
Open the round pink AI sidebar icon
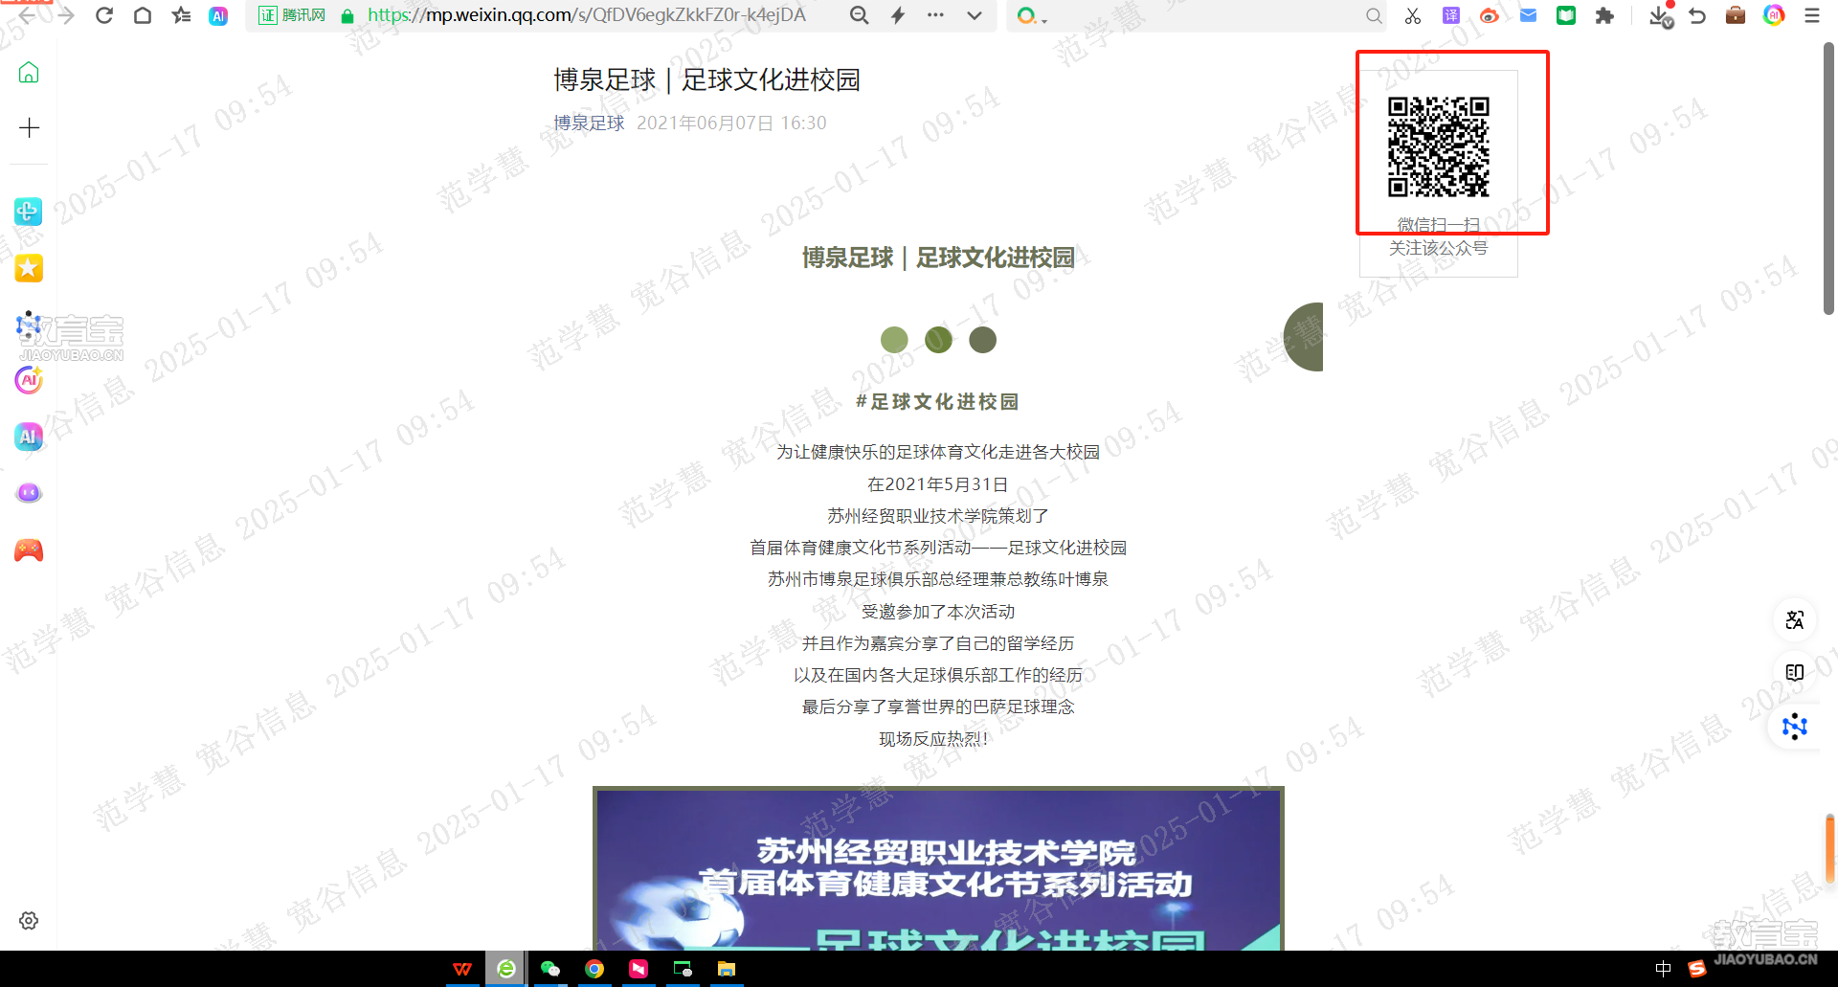tap(29, 380)
